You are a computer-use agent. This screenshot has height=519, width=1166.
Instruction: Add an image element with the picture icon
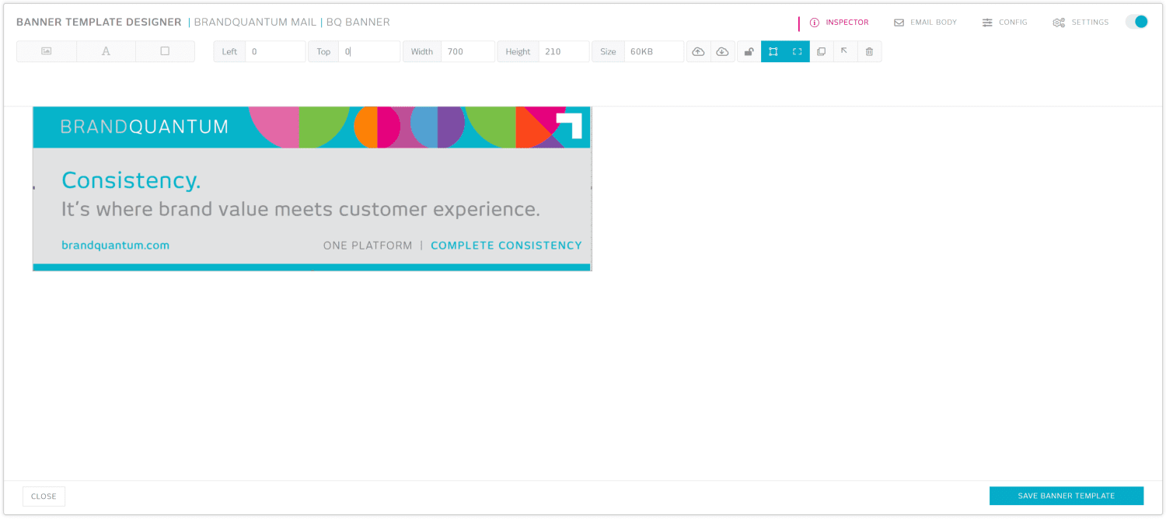(47, 51)
